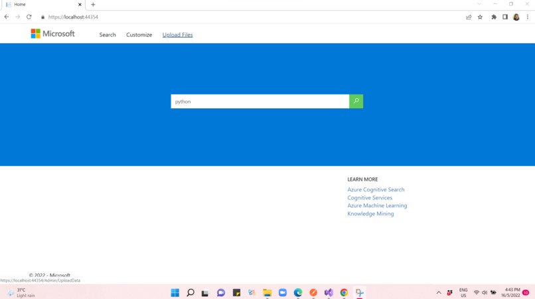Click the green search magnifier button

pyautogui.click(x=356, y=101)
